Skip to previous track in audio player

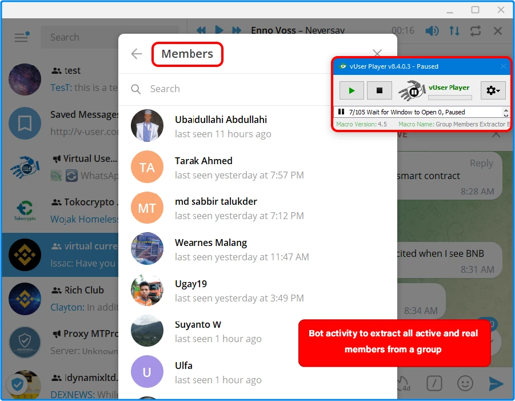pyautogui.click(x=201, y=30)
